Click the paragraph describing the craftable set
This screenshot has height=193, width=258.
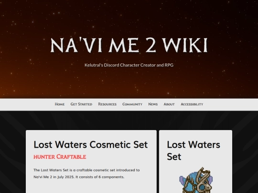(x=86, y=173)
